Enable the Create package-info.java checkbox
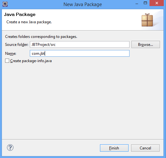 coord(7,61)
